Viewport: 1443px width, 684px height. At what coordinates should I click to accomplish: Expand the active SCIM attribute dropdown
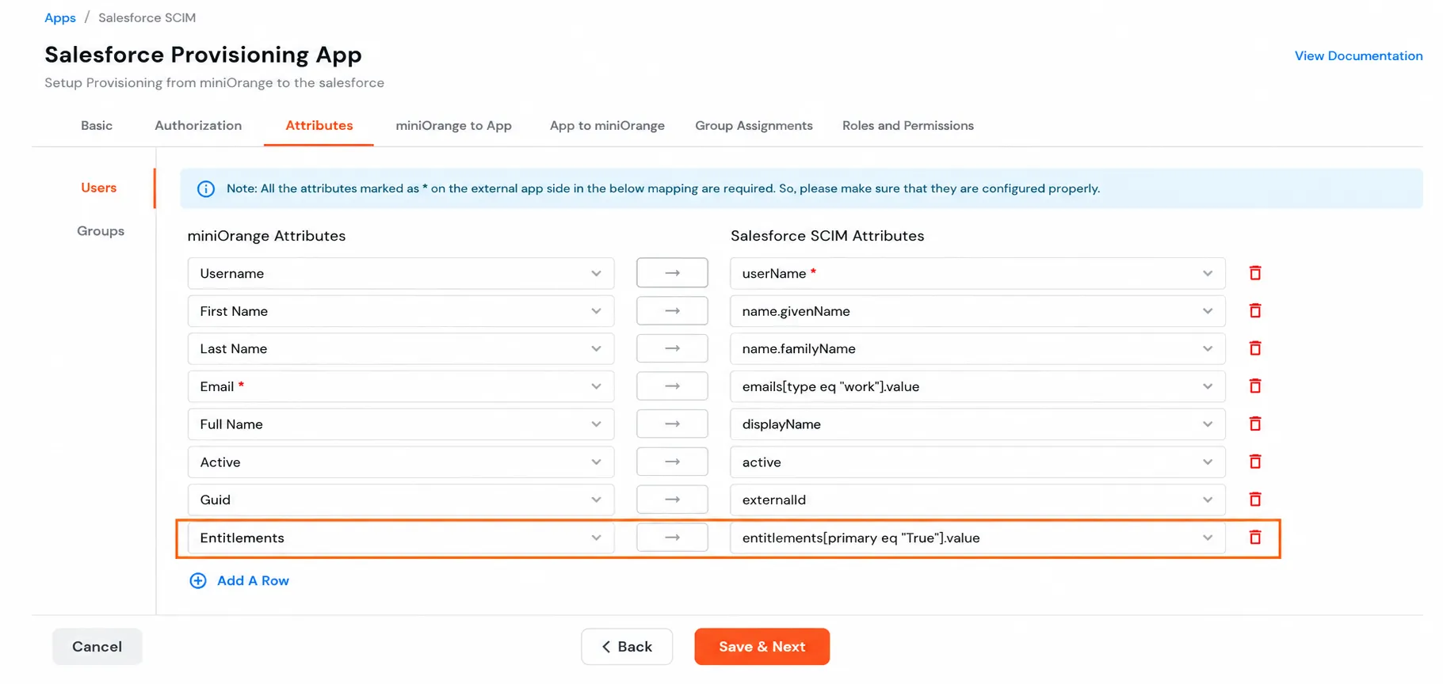[978, 462]
